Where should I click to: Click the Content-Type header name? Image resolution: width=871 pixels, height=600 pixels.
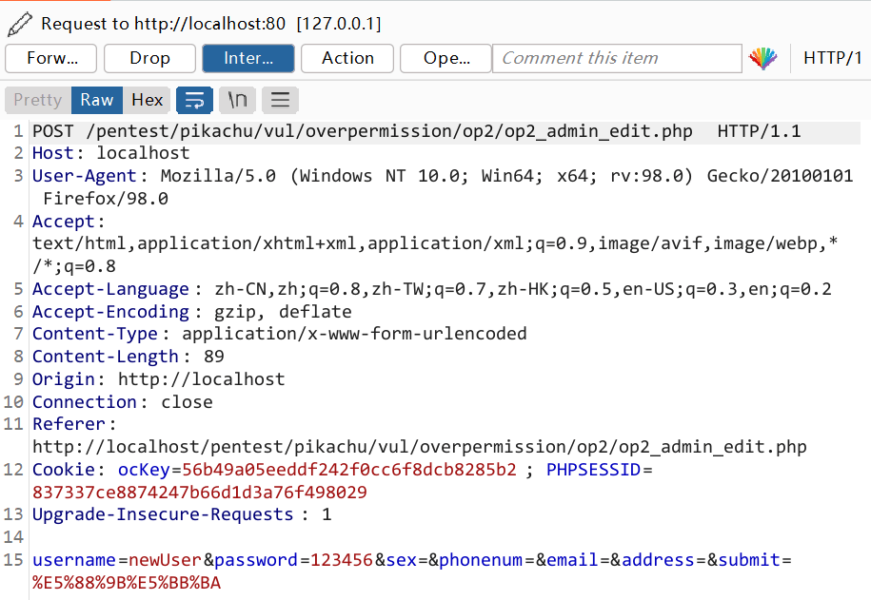[95, 334]
